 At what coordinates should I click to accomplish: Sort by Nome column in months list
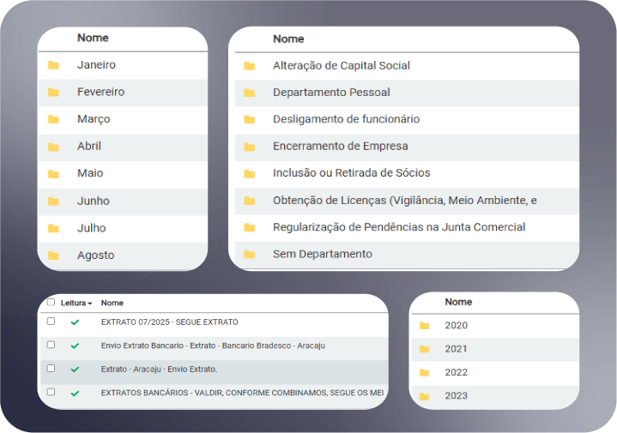point(93,39)
